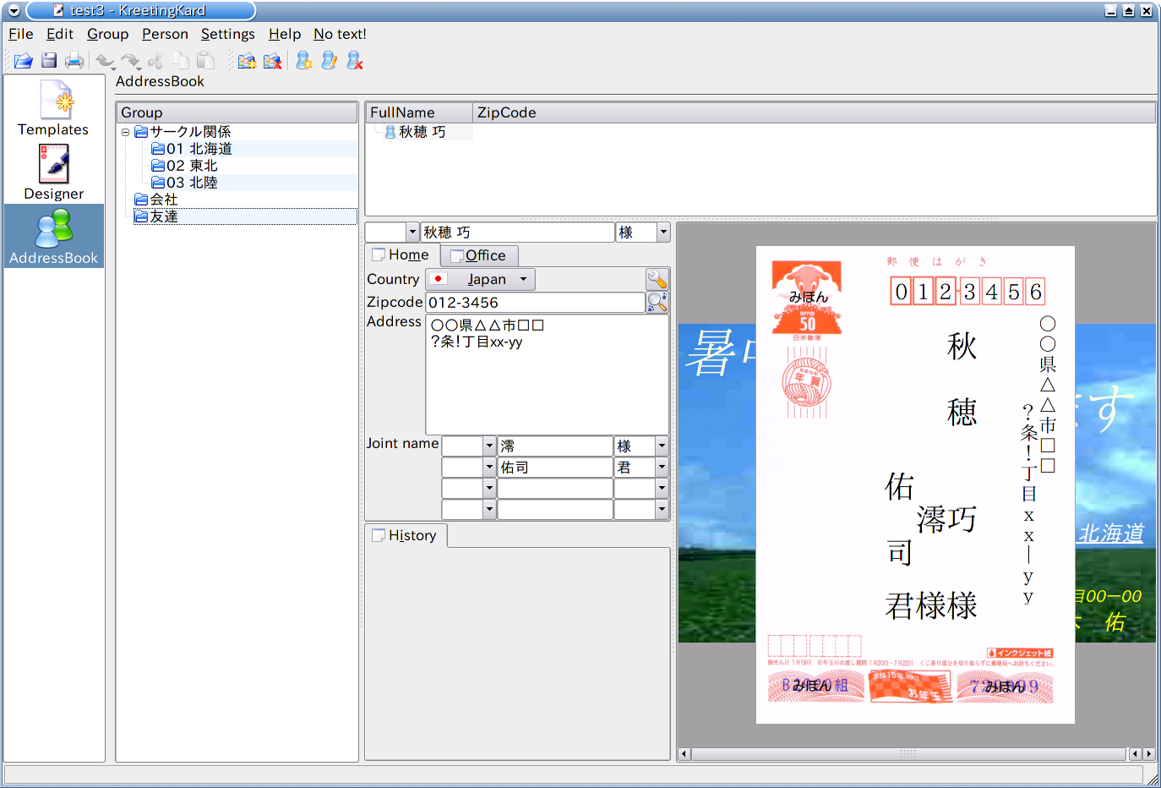Open the honorific 様 dropdown beside name
Viewport: 1161px width, 788px height.
click(x=663, y=233)
